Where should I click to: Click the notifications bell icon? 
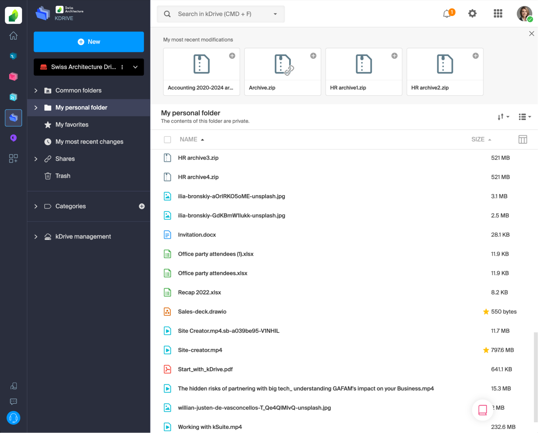447,14
